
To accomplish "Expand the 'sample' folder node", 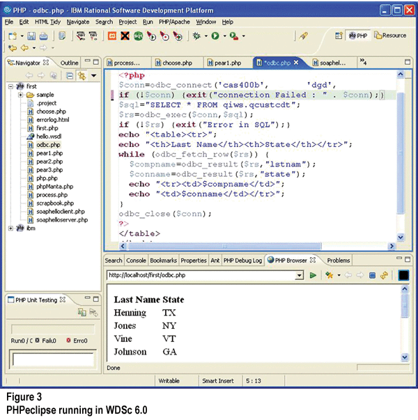I will tap(20, 95).
